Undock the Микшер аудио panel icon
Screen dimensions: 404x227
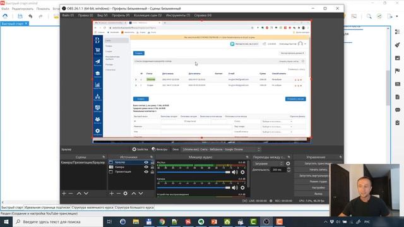247,157
